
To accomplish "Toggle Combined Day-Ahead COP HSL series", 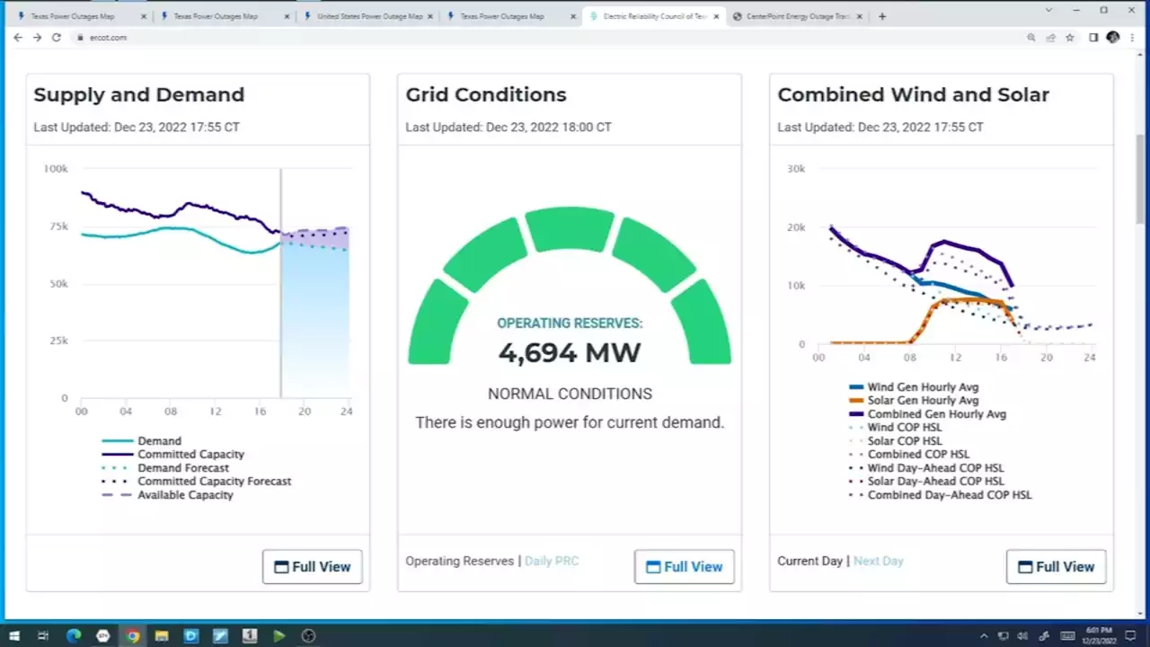I will (940, 495).
